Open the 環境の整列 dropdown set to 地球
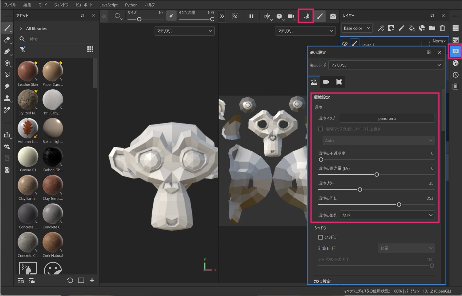Viewport: 462px width, 296px height. pos(387,215)
